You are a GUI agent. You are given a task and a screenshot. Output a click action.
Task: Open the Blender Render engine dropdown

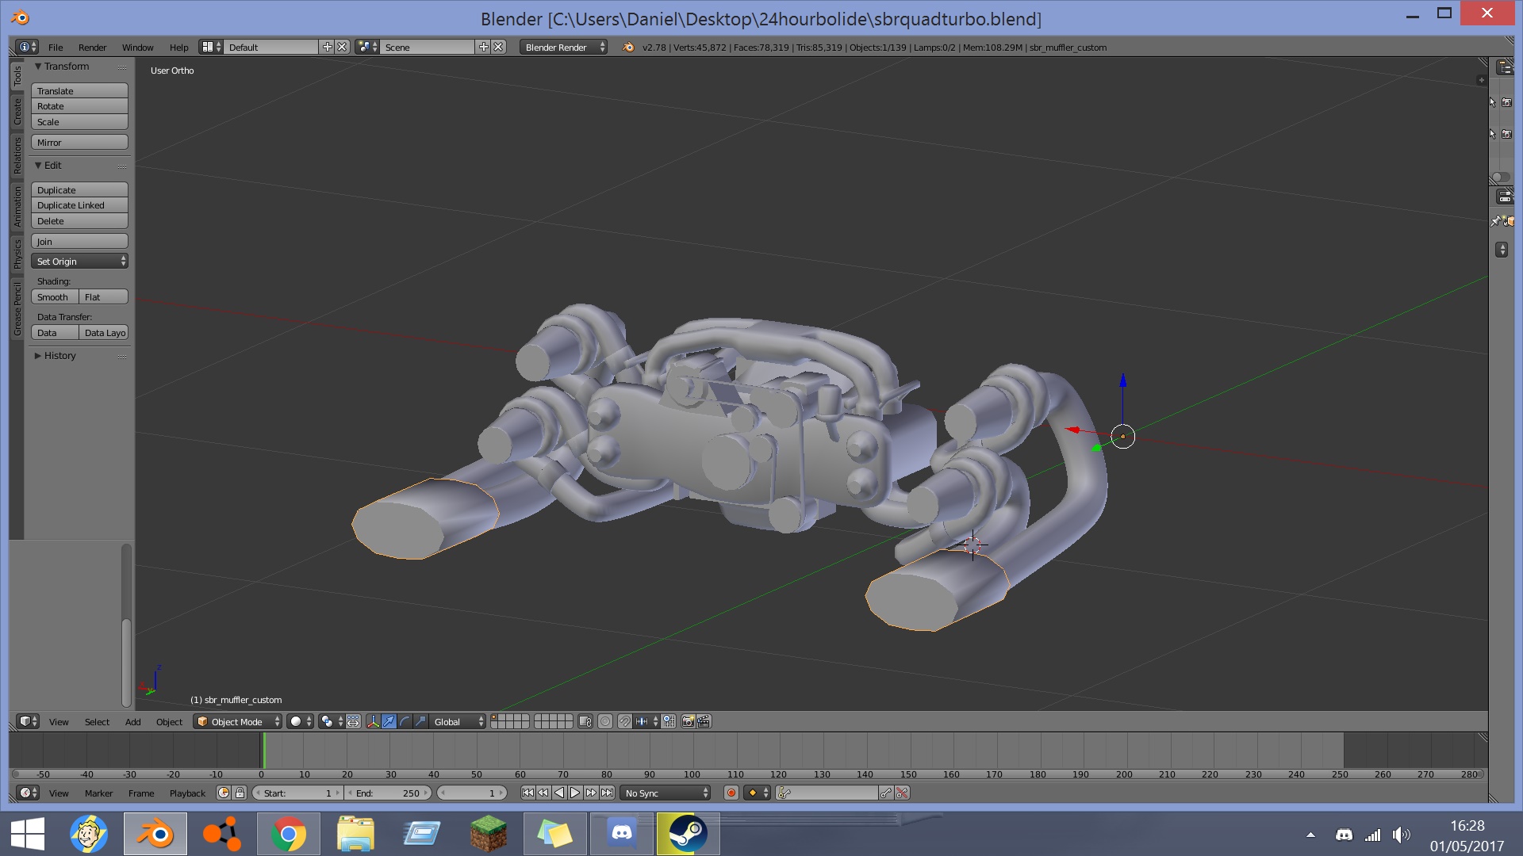[x=564, y=47]
